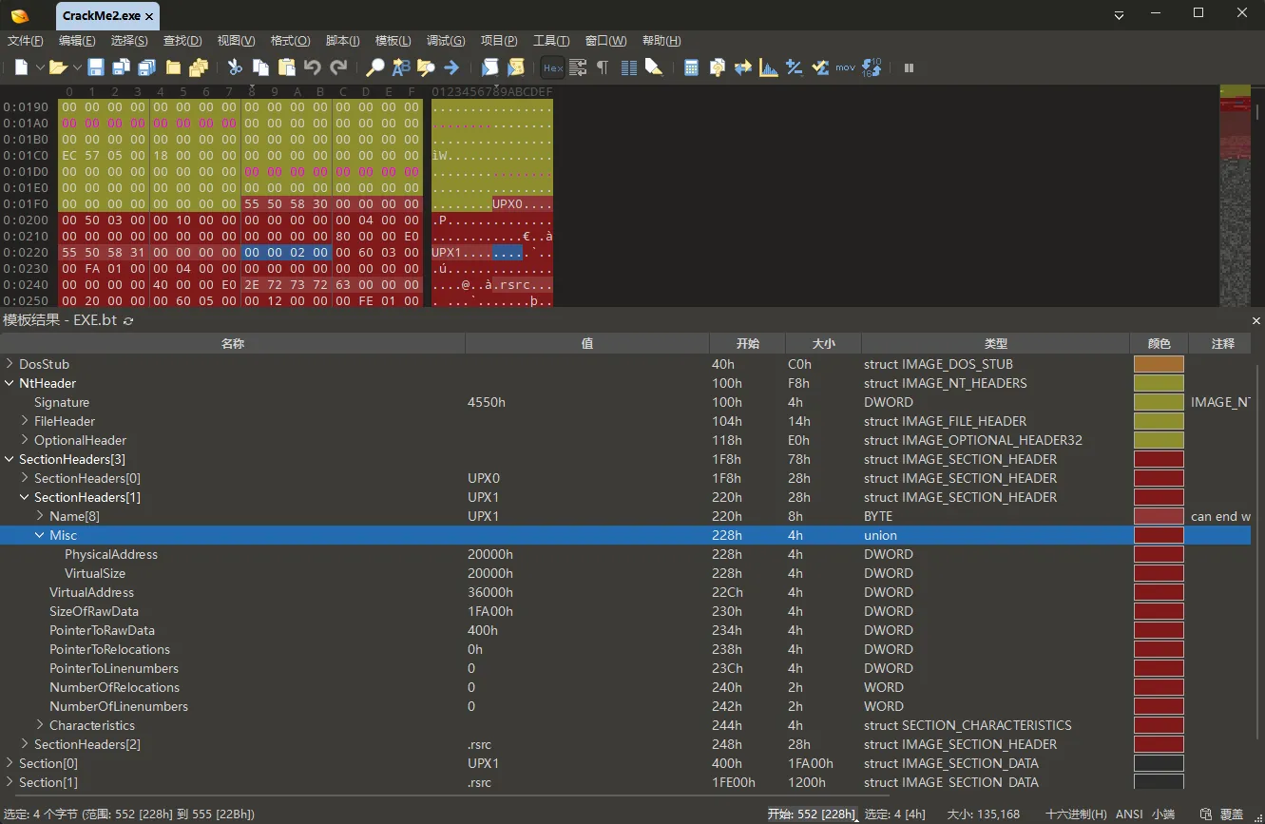
Task: Click the Convert arrows icon
Action: tap(743, 67)
